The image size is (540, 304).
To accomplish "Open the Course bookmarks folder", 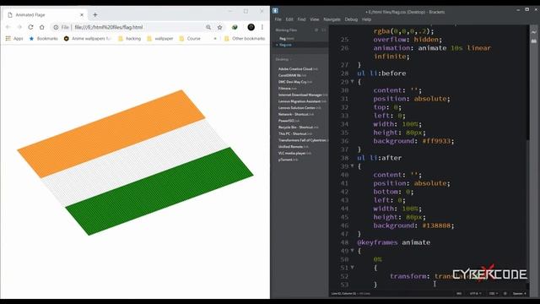I will (x=190, y=39).
